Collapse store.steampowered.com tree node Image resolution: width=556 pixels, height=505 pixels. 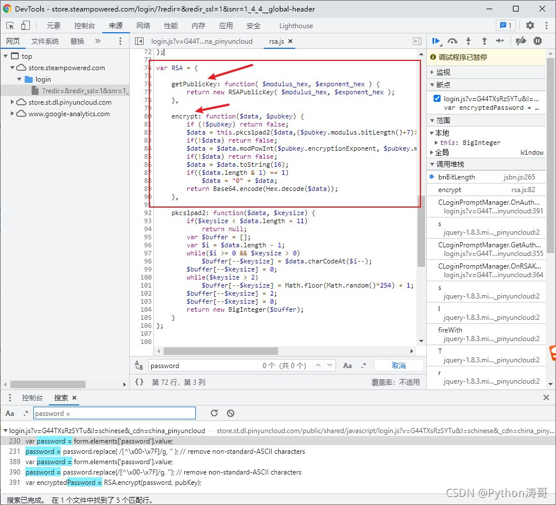[x=13, y=67]
